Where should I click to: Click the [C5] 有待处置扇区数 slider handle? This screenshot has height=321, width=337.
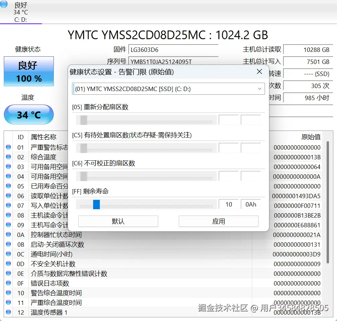pyautogui.click(x=84, y=148)
